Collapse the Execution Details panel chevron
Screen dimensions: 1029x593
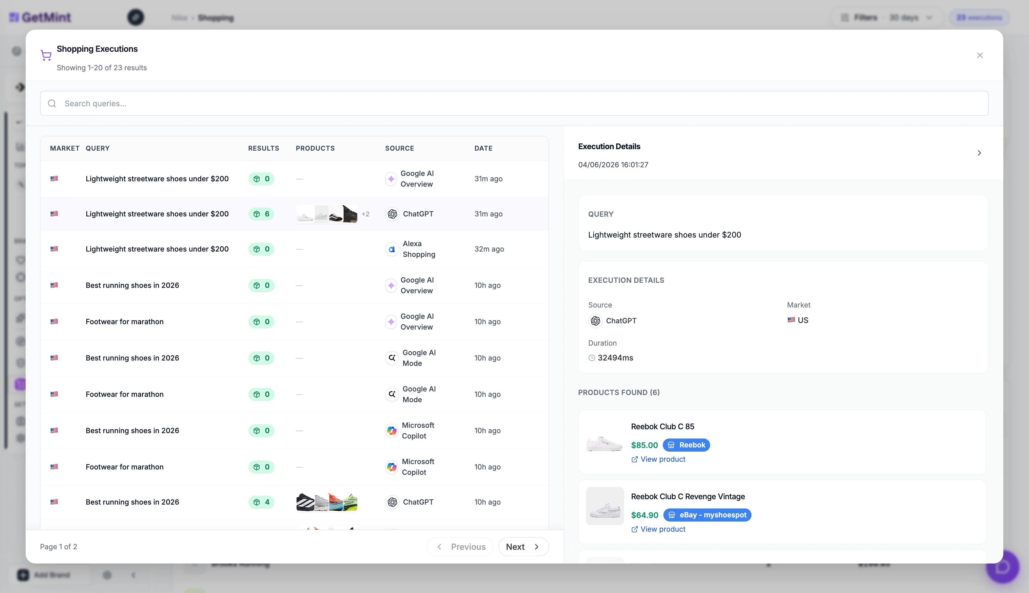pos(979,153)
